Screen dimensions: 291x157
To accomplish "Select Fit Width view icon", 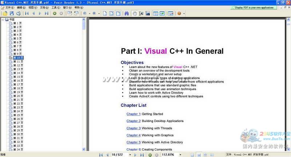I will (x=118, y=13).
